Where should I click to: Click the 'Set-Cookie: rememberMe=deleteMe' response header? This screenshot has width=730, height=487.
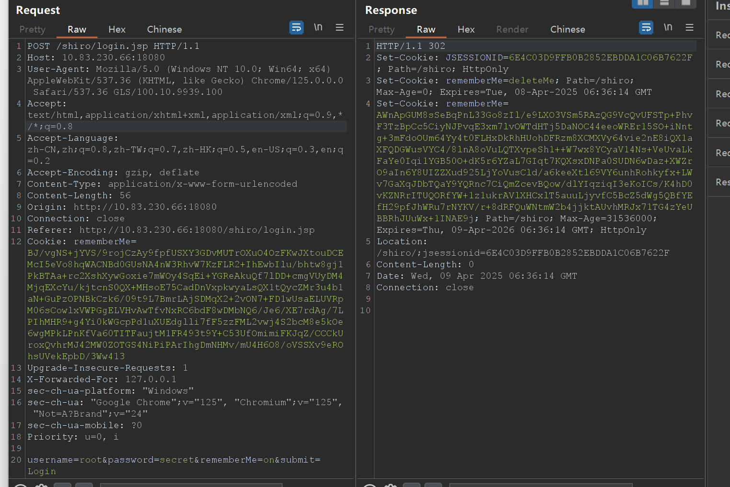click(505, 80)
